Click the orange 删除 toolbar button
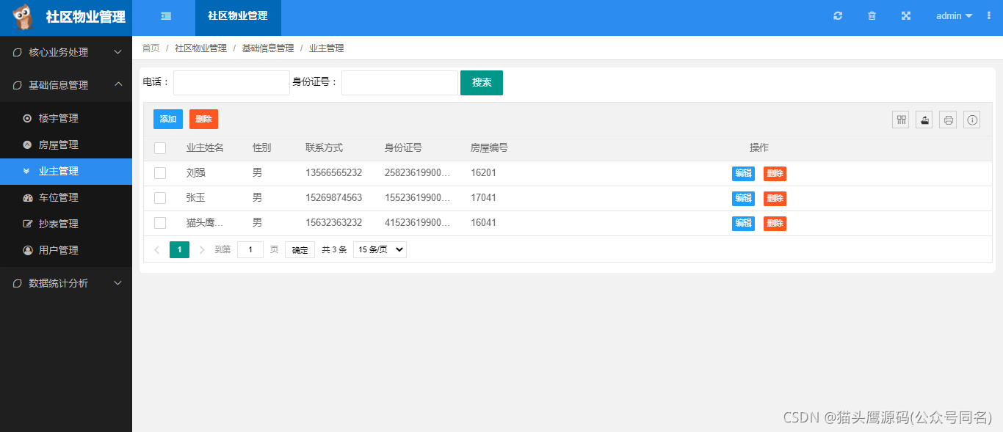The image size is (1003, 432). point(203,119)
